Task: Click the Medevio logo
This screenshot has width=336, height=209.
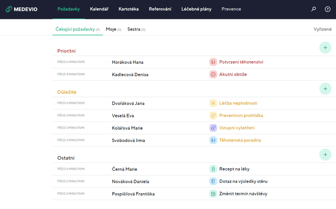Action: point(21,9)
